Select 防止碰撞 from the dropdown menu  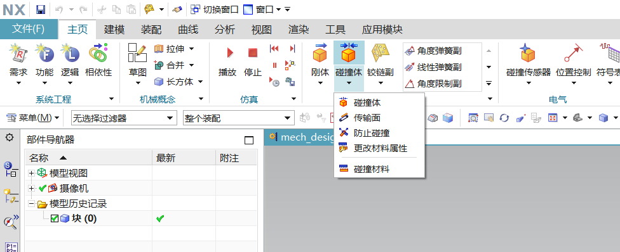pos(379,134)
